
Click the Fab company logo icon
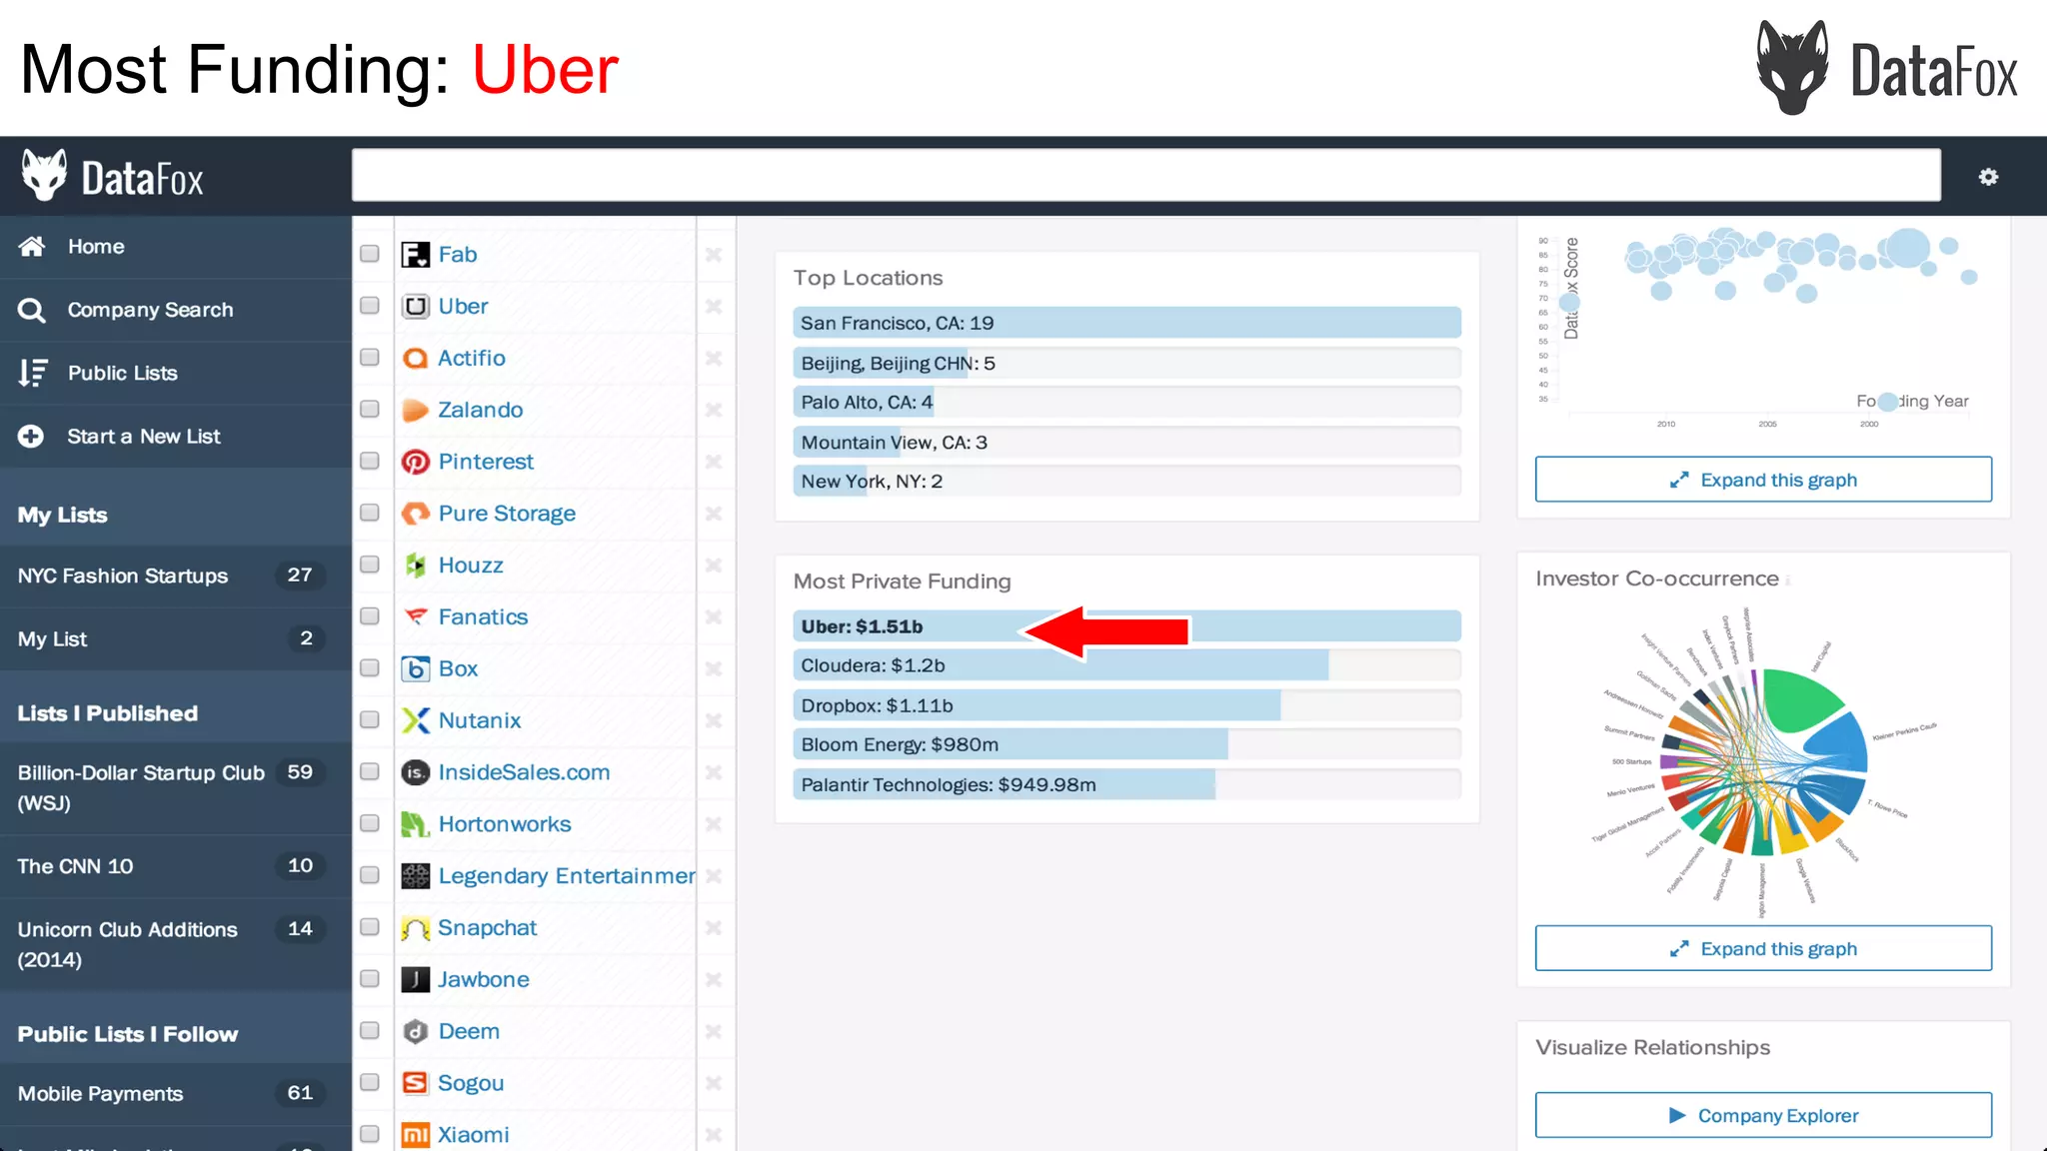415,255
